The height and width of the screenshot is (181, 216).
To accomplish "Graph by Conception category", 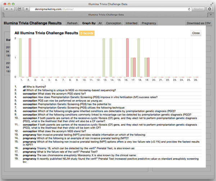I will (x=113, y=23).
